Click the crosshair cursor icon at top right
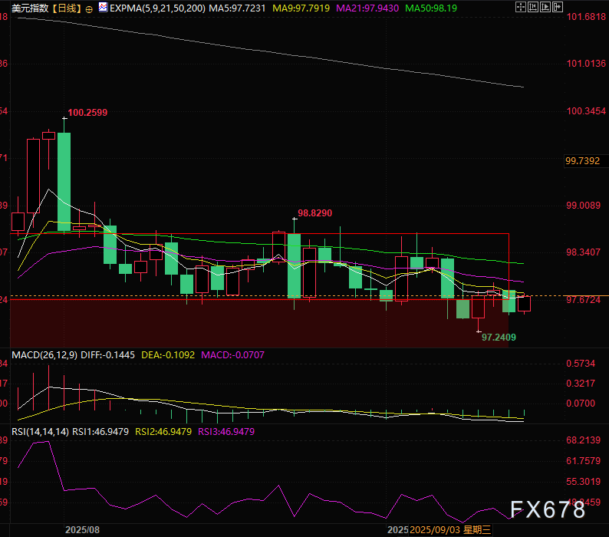Image resolution: width=609 pixels, height=537 pixels. 522,8
